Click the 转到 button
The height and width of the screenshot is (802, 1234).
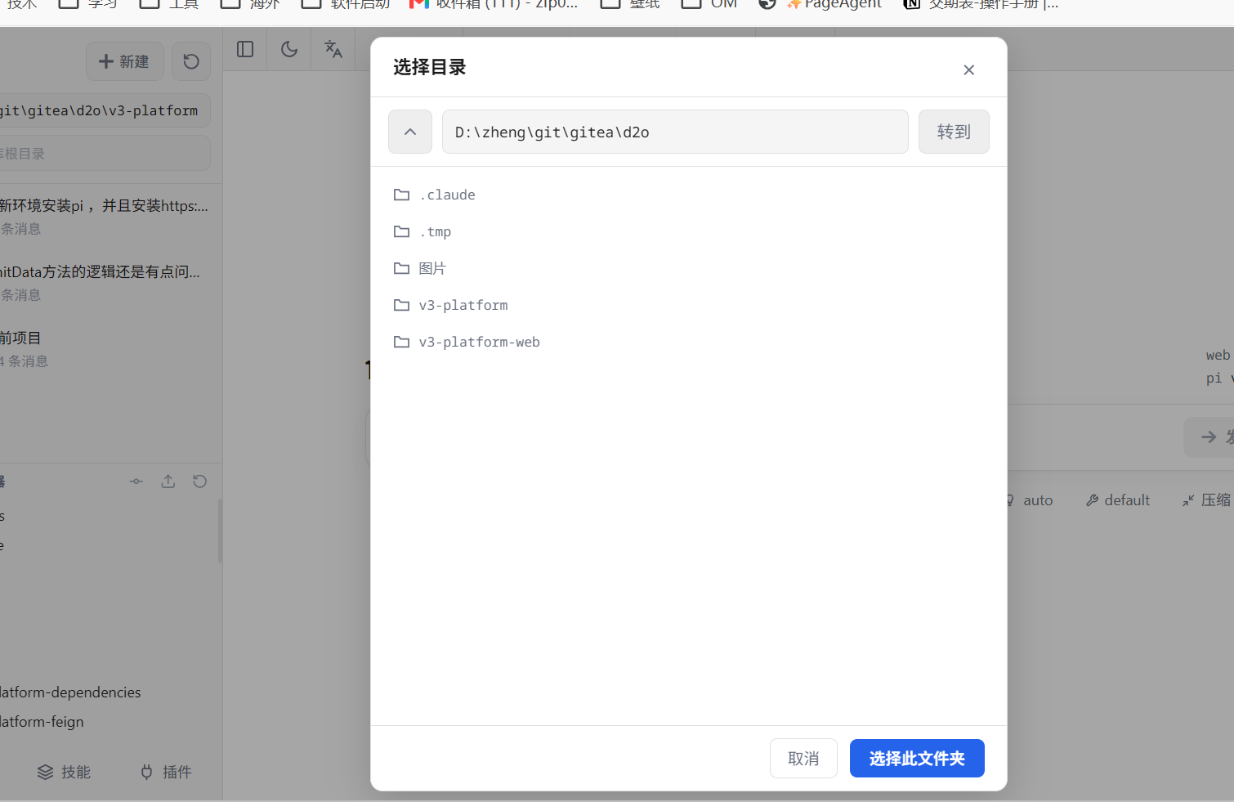954,132
